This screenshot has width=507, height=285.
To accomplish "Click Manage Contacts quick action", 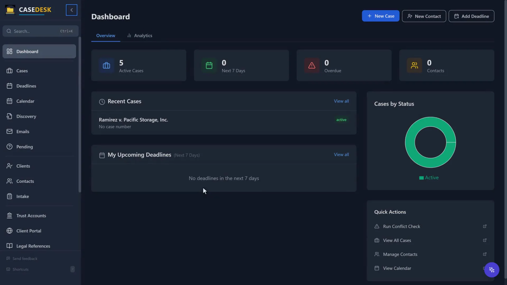I will (430, 254).
